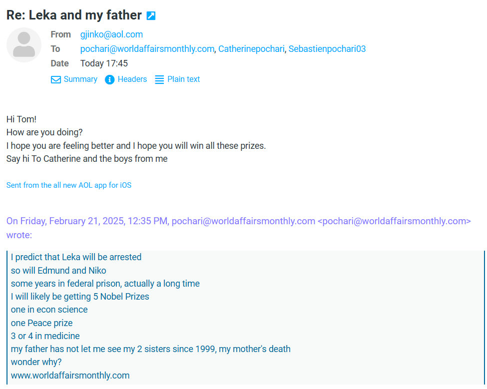Click quoted sender email in angle brackets
The image size is (487, 389).
click(394, 221)
